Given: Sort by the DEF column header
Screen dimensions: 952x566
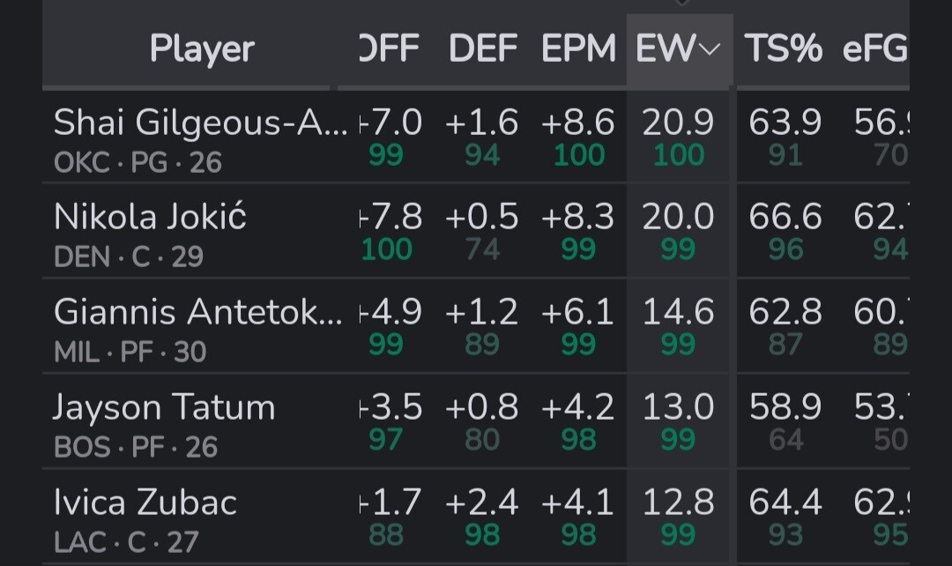Looking at the screenshot, I should pyautogui.click(x=482, y=49).
